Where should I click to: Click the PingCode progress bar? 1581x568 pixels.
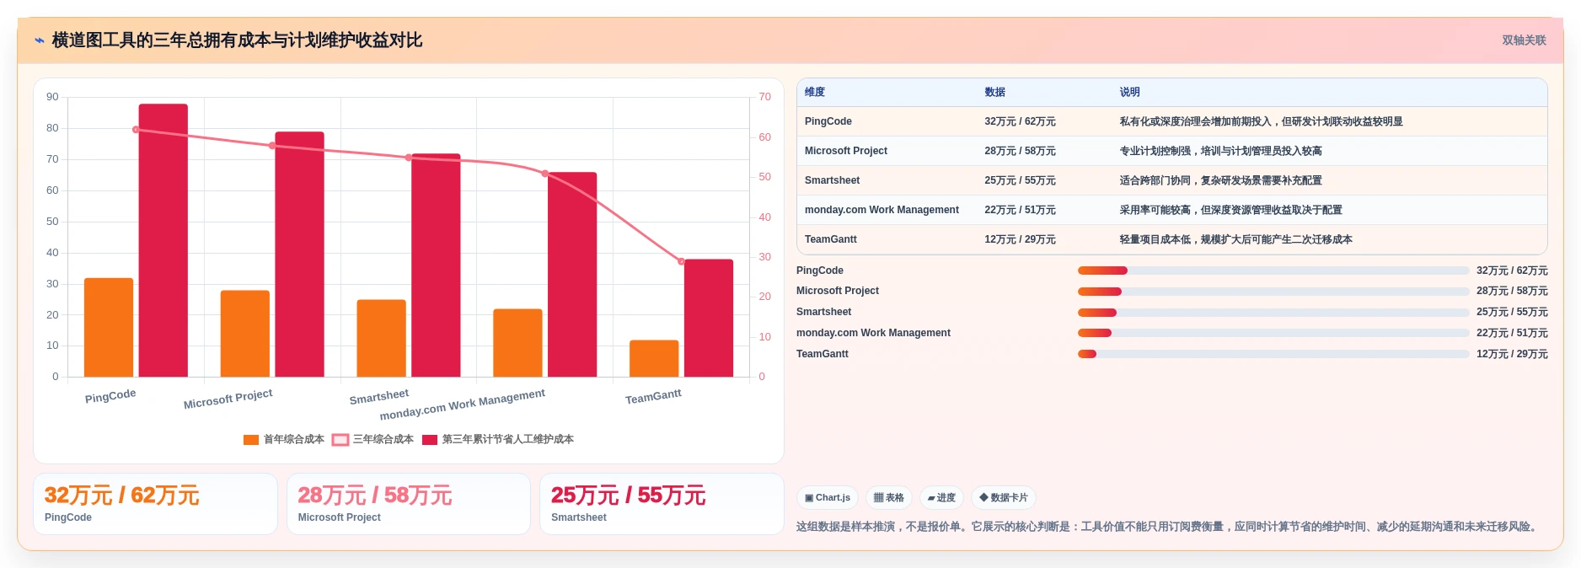(x=1273, y=271)
